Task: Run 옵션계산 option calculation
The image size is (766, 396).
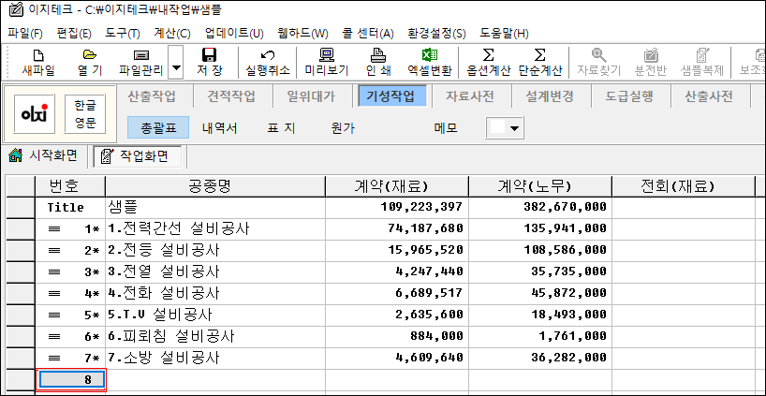Action: click(488, 62)
